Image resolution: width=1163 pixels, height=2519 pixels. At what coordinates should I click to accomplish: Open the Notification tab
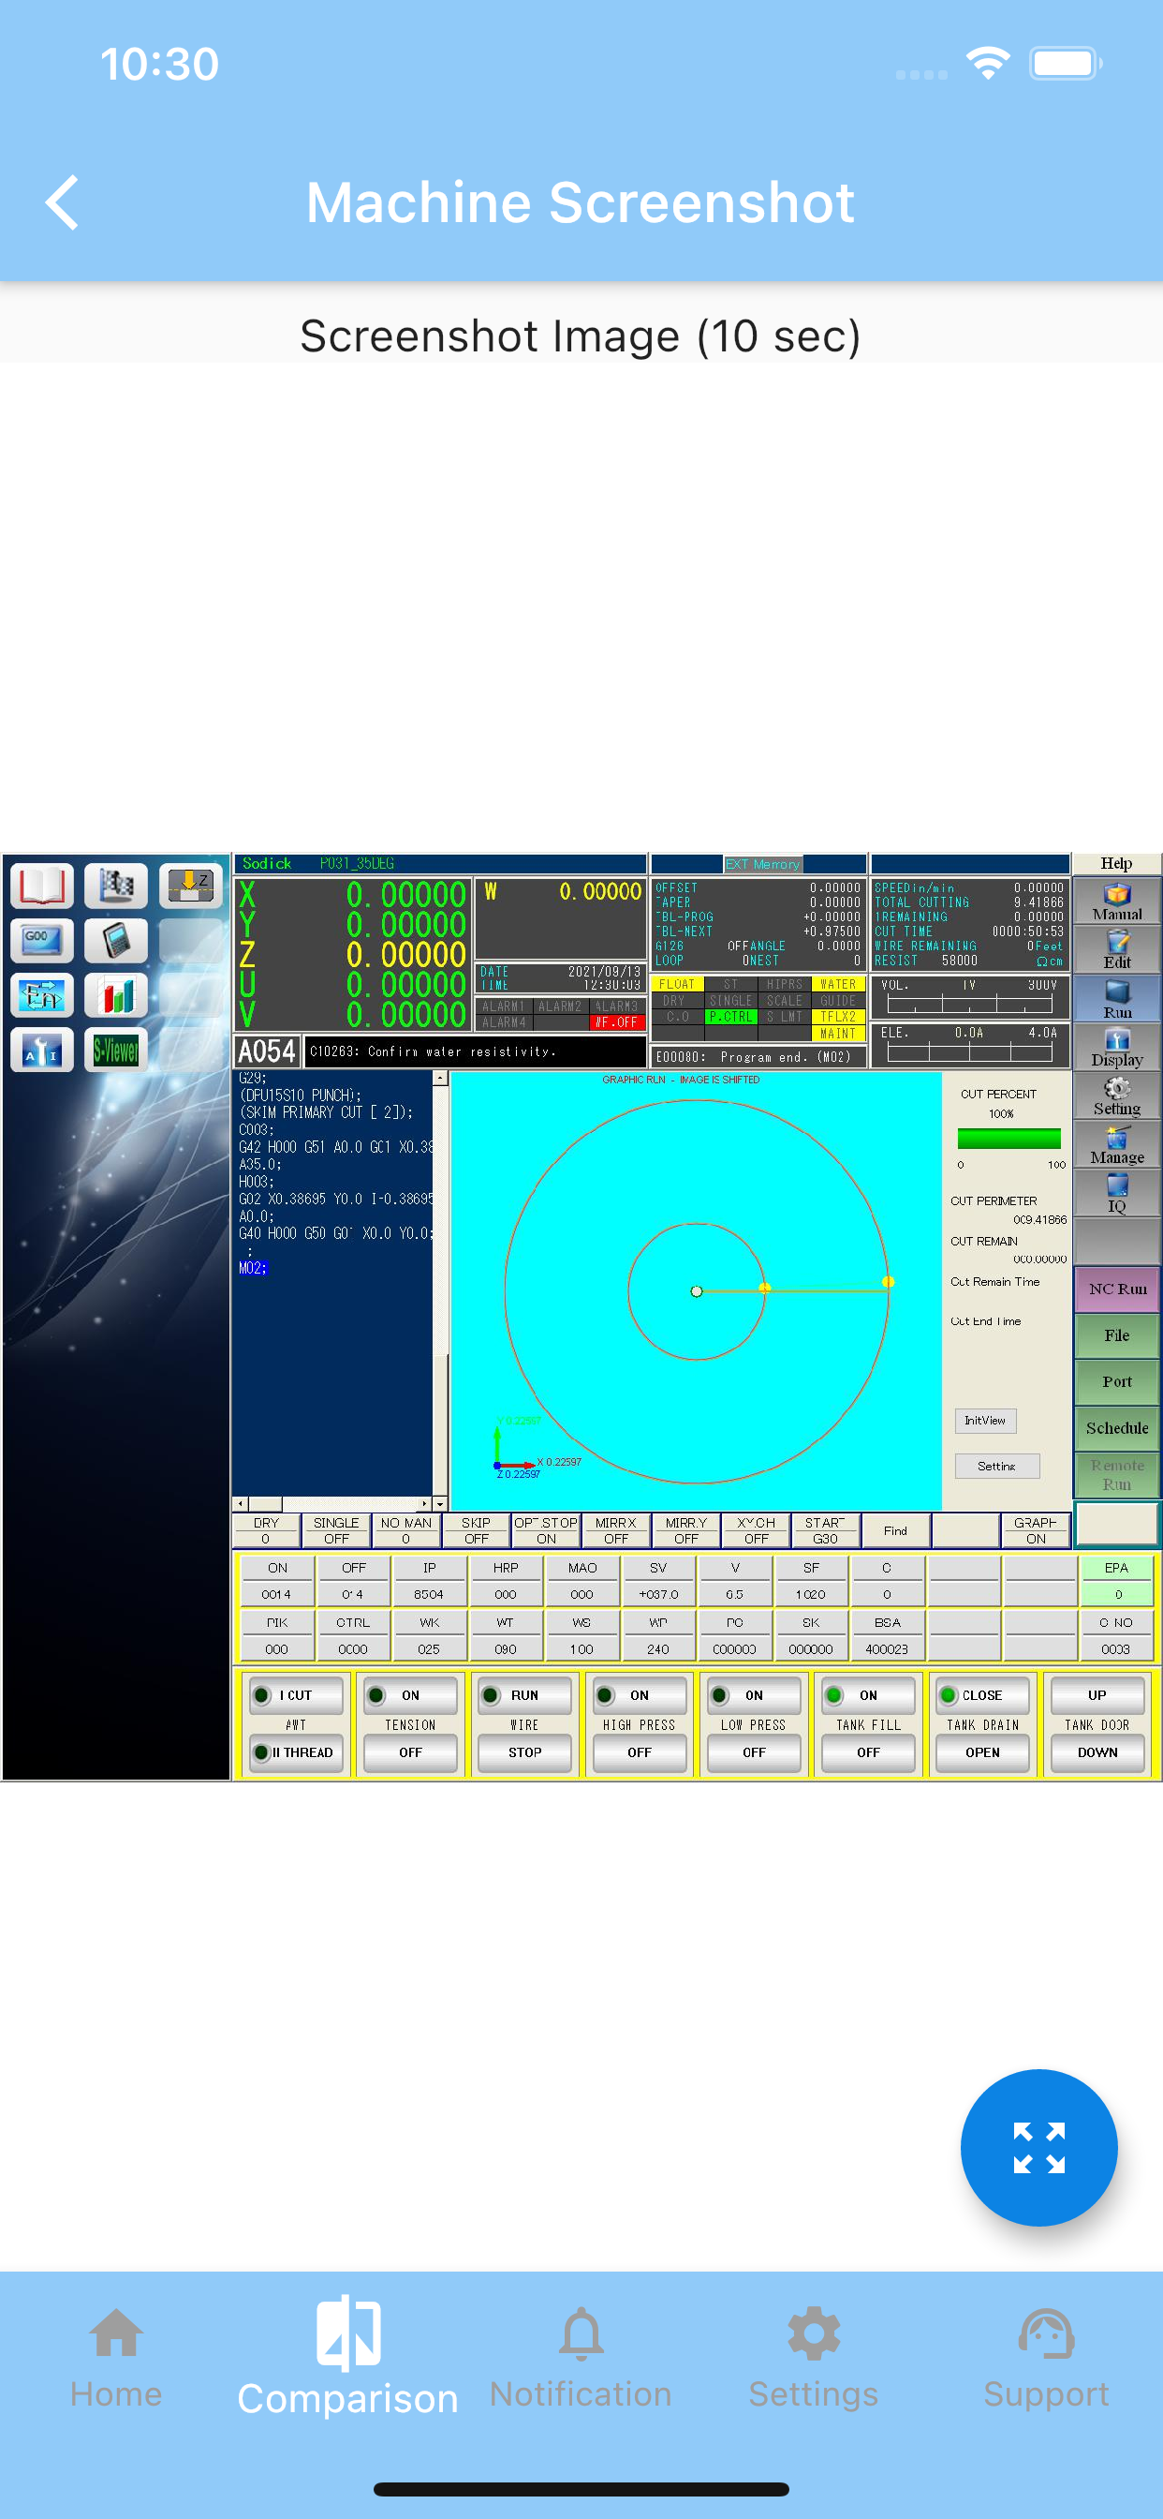point(581,2359)
